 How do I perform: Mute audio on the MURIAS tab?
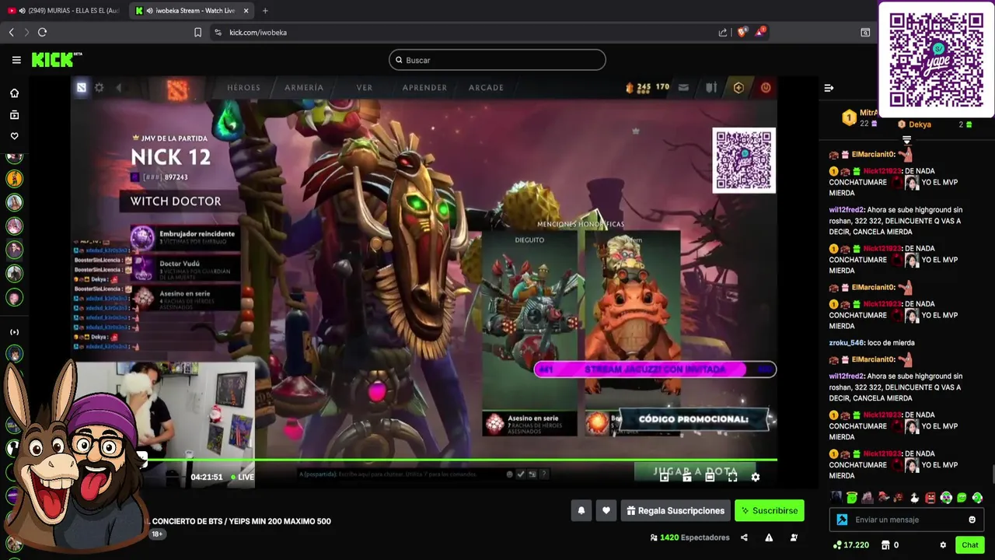[x=22, y=11]
